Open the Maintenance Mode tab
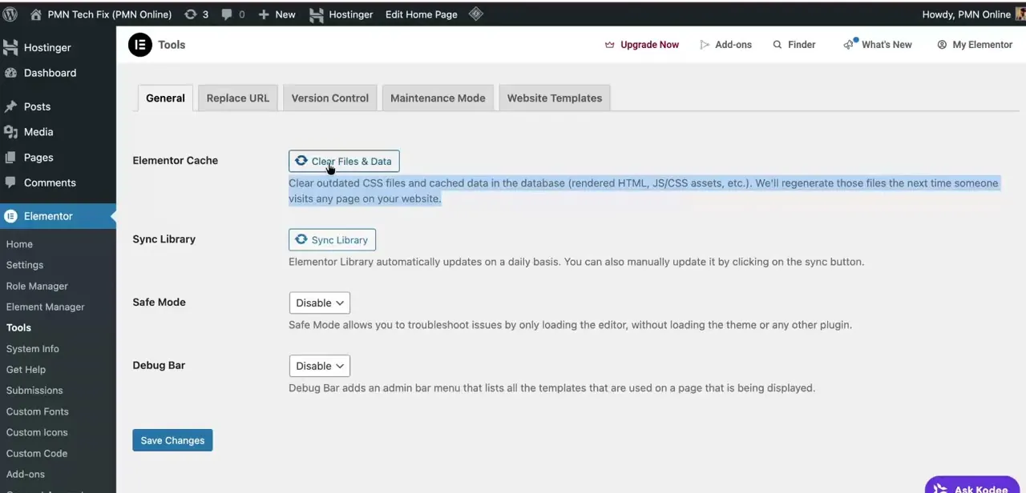 click(x=438, y=98)
